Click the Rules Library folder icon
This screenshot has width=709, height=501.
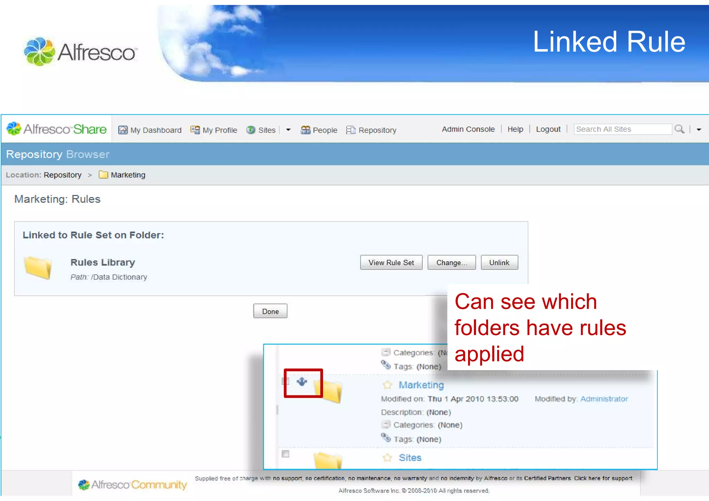38,267
